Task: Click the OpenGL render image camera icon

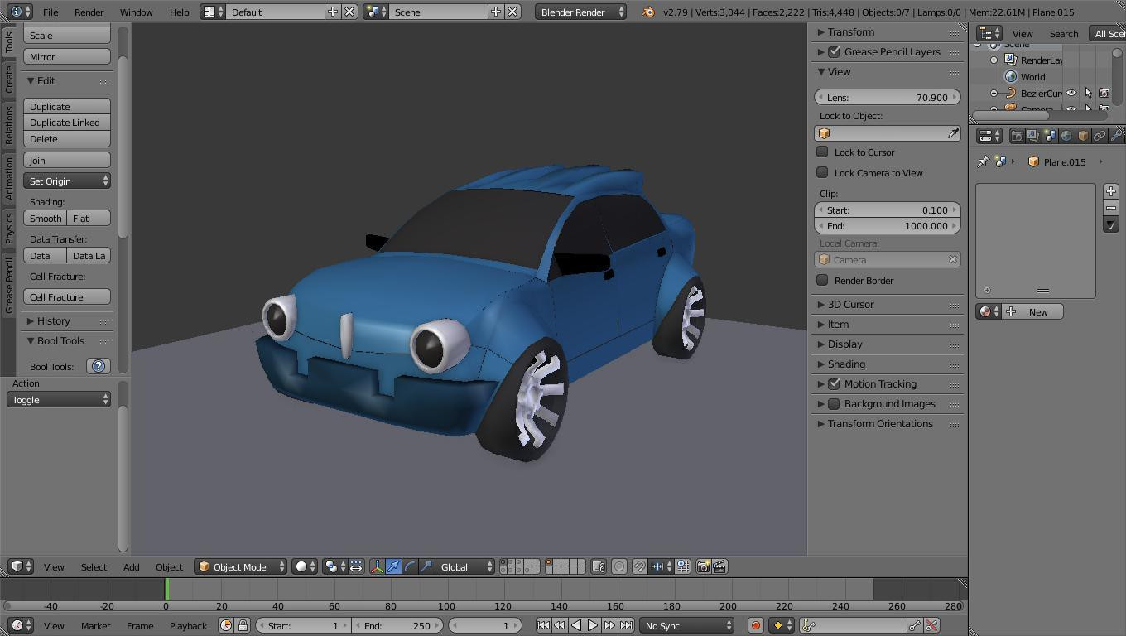Action: (x=703, y=566)
